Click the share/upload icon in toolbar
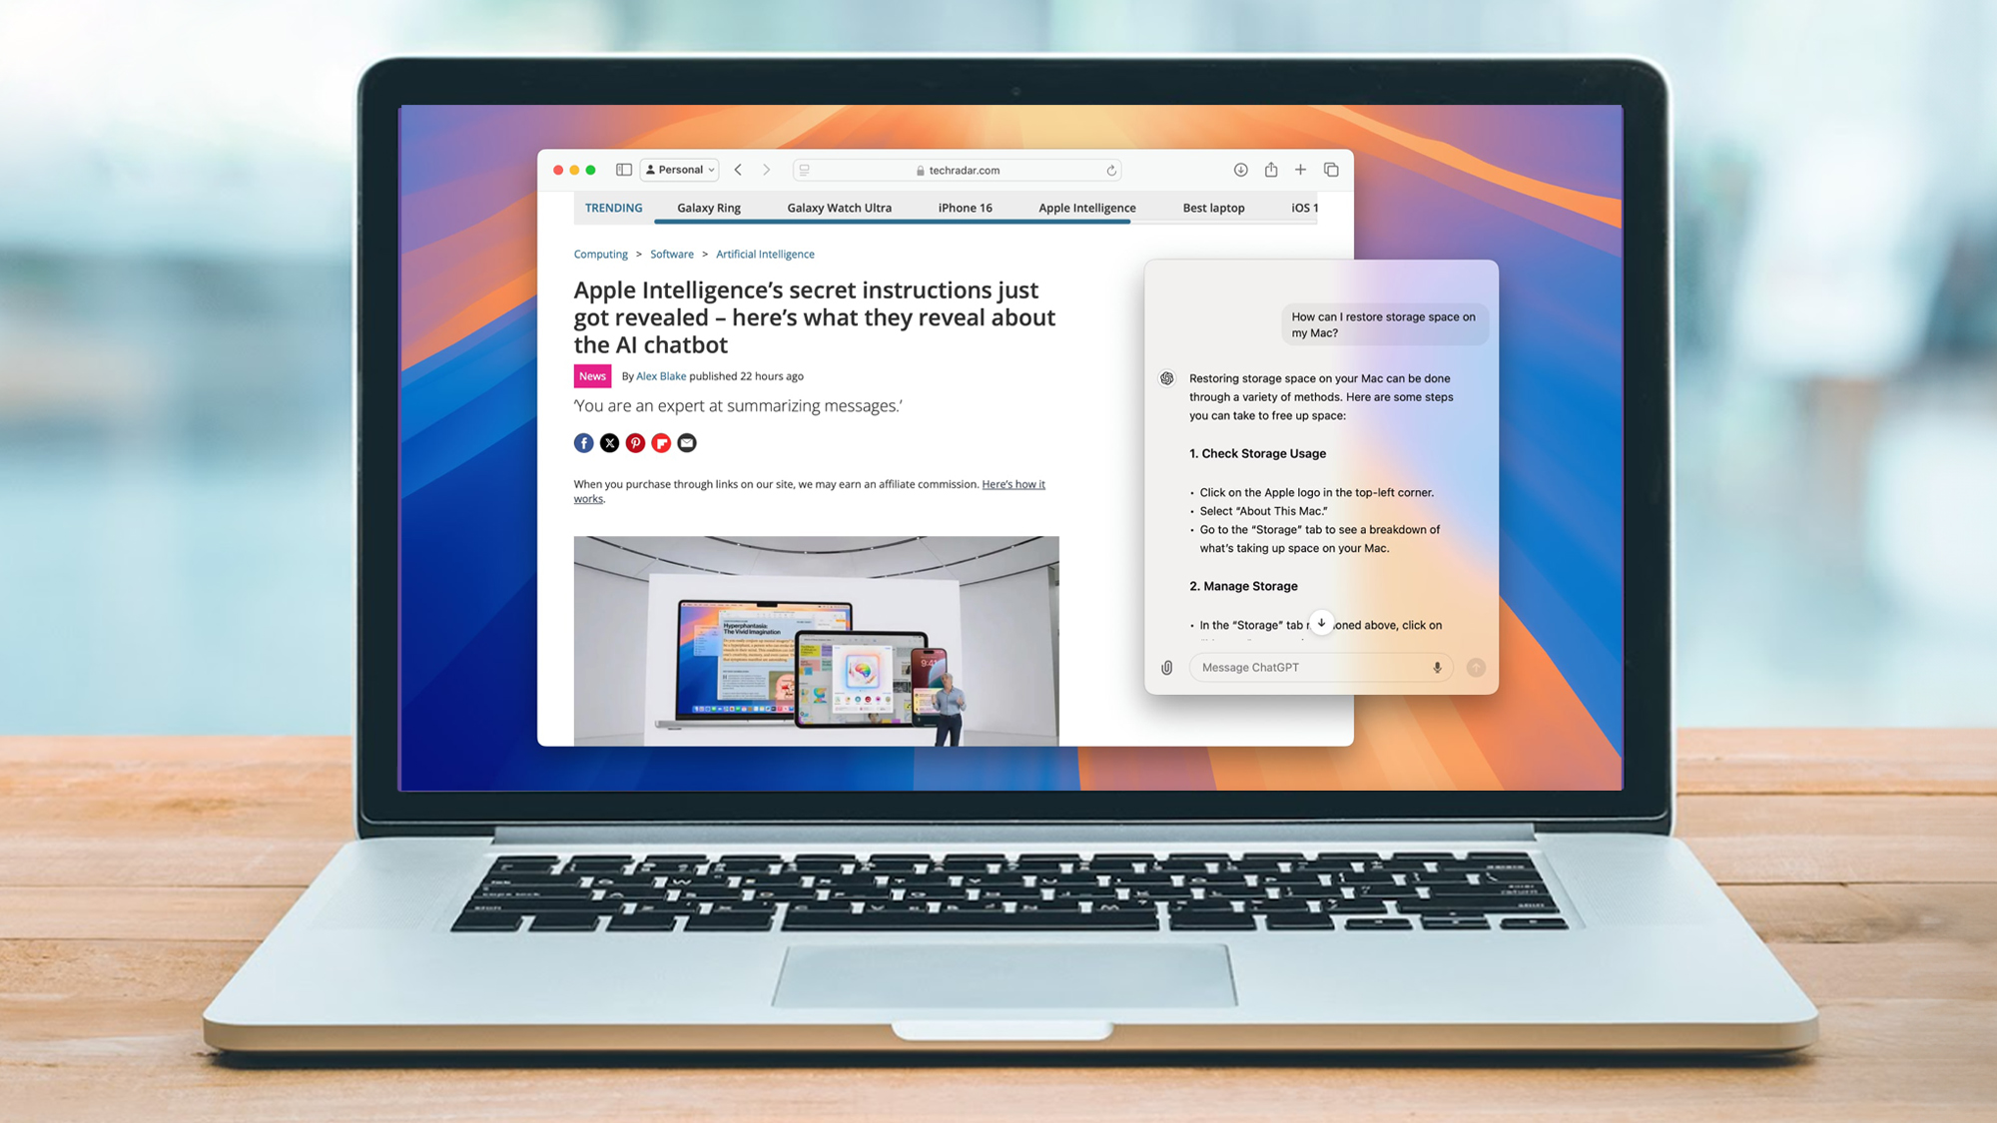The image size is (1997, 1123). click(1270, 169)
